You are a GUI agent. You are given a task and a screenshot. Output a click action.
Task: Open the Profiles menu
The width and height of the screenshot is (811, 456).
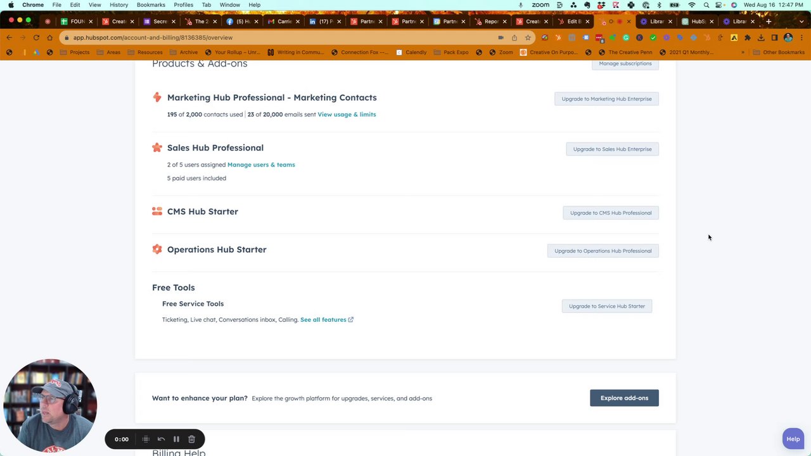[x=183, y=4]
